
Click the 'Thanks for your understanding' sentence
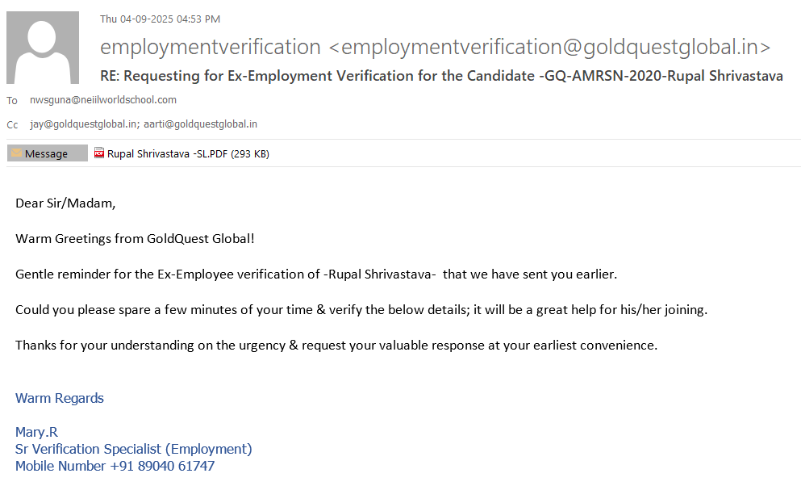pyautogui.click(x=336, y=346)
